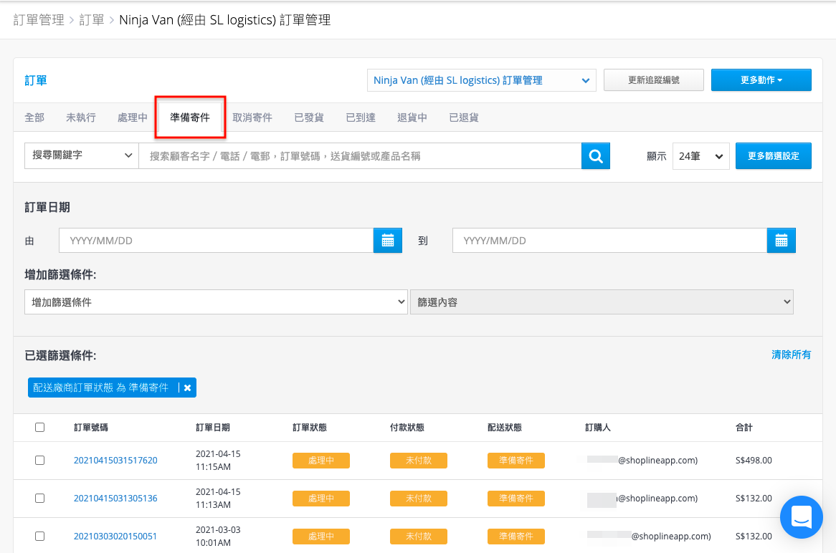This screenshot has width=836, height=553.
Task: Click 準備寄件 badge of order 20210303020150051
Action: click(516, 536)
